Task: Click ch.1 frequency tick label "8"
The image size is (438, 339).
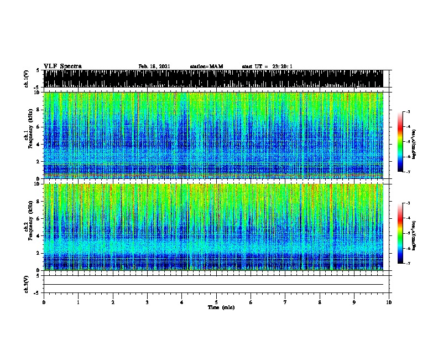Action: click(x=38, y=110)
